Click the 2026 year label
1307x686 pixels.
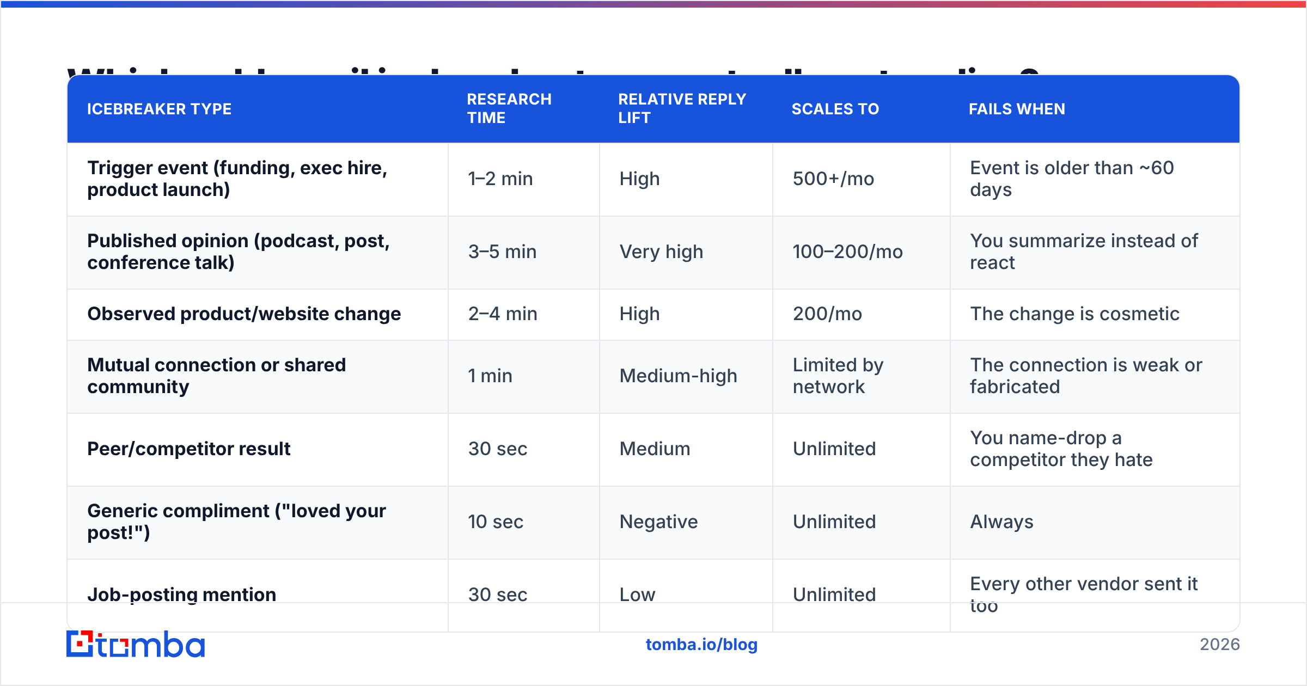(1220, 645)
